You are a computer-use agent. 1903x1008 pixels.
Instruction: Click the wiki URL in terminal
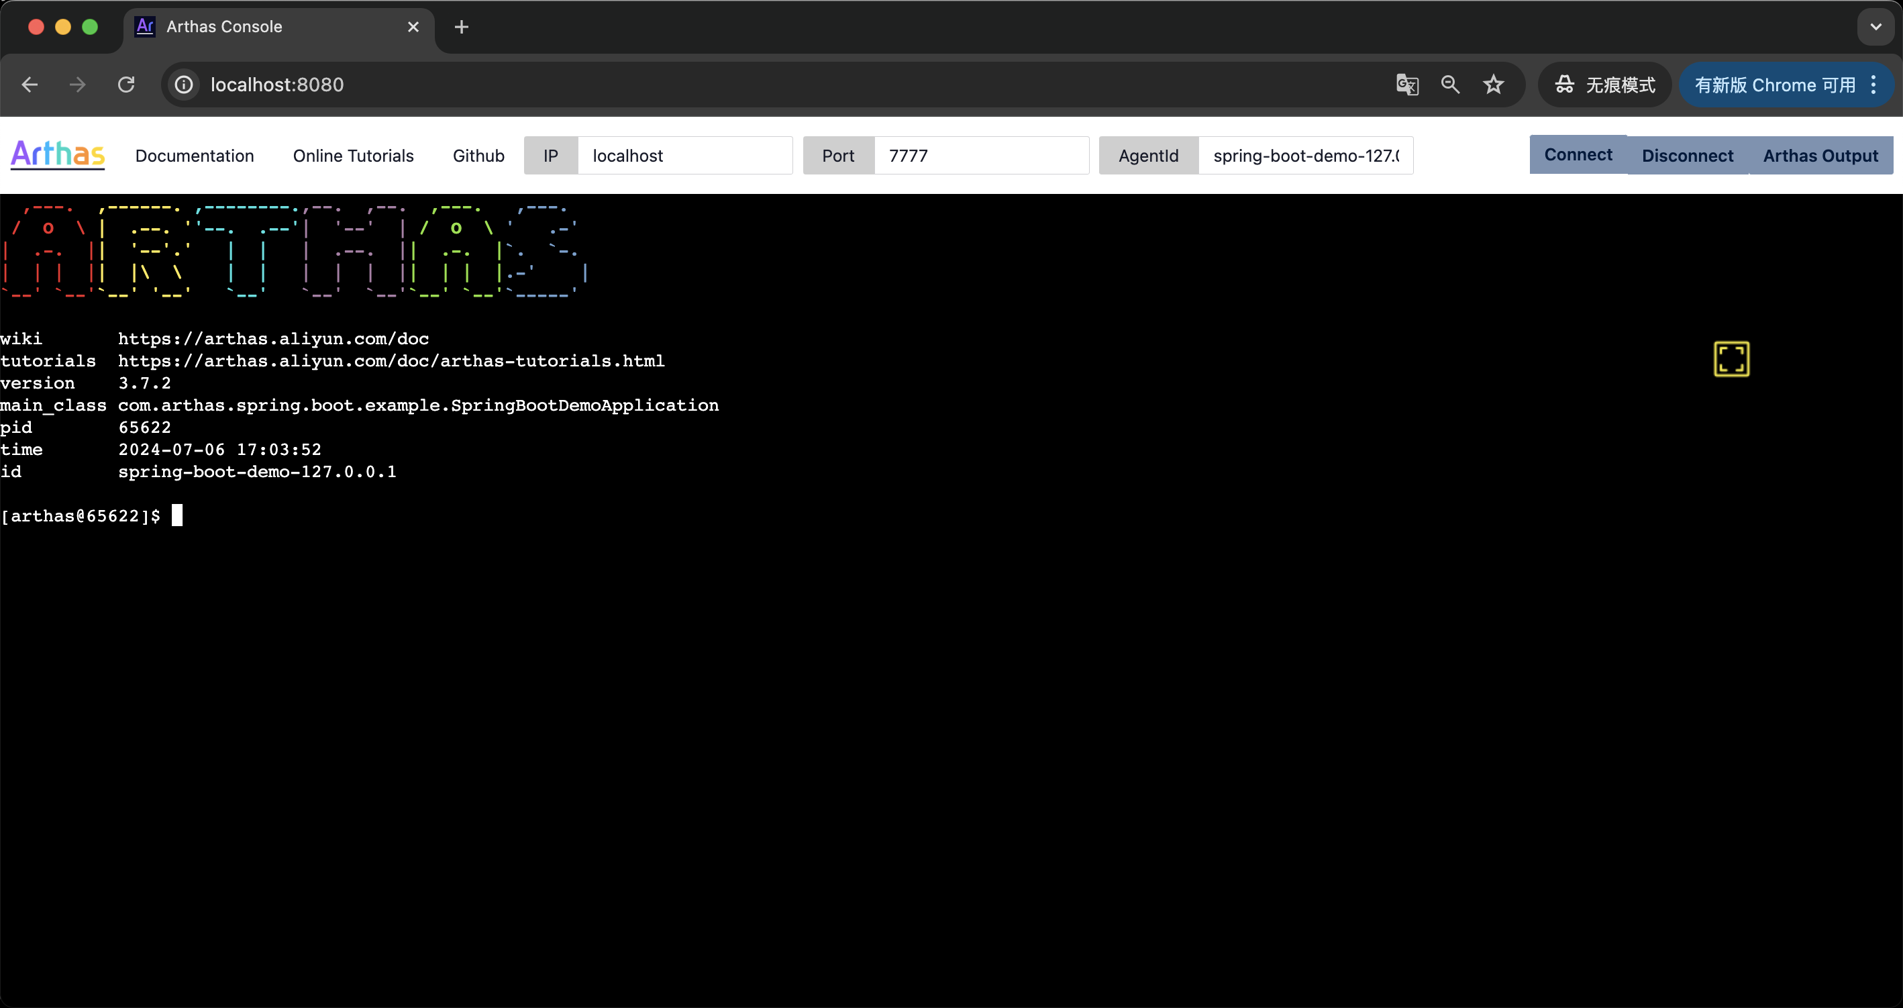pyautogui.click(x=273, y=338)
